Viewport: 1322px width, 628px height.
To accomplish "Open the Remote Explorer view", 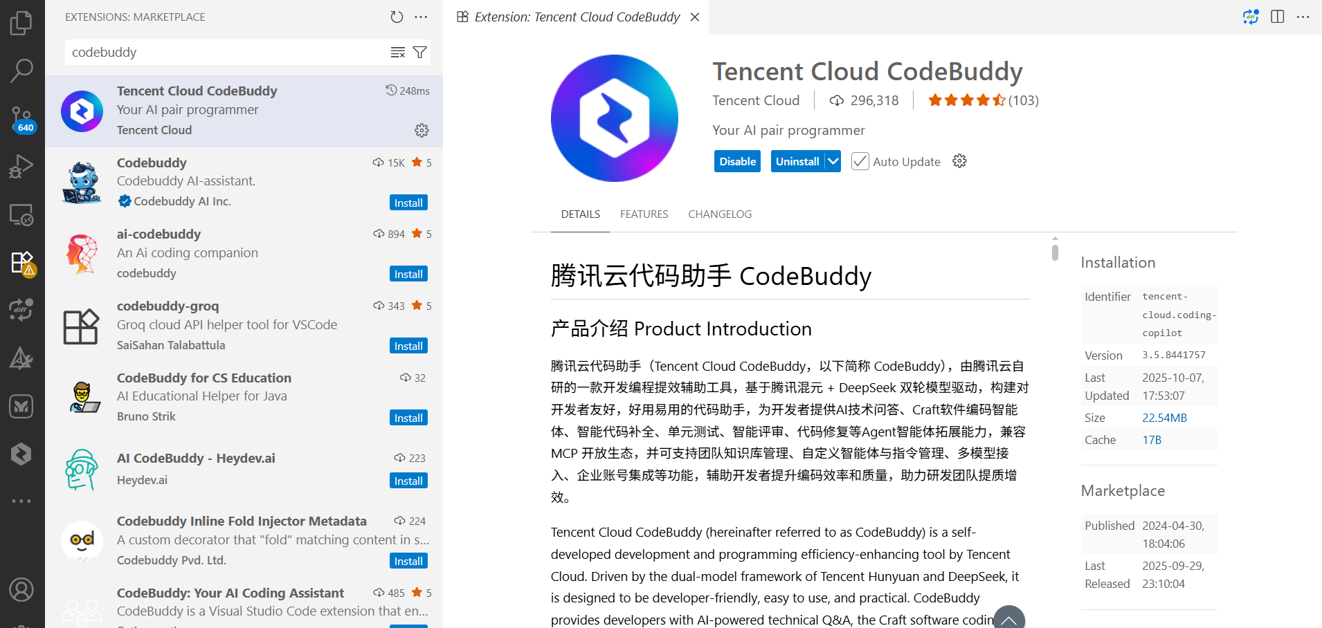I will point(21,215).
